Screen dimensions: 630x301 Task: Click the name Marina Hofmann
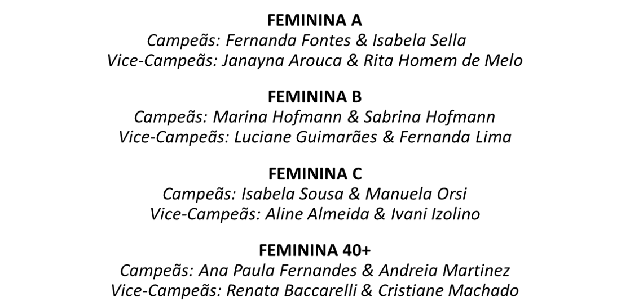click(279, 117)
